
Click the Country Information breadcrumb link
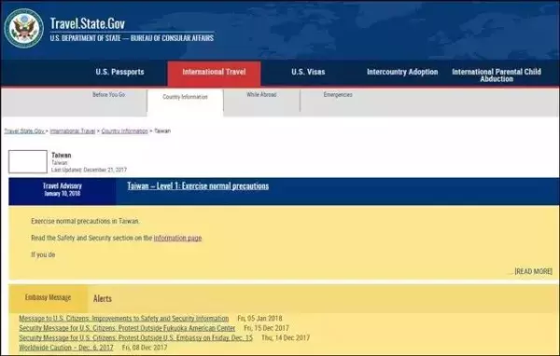pyautogui.click(x=125, y=131)
